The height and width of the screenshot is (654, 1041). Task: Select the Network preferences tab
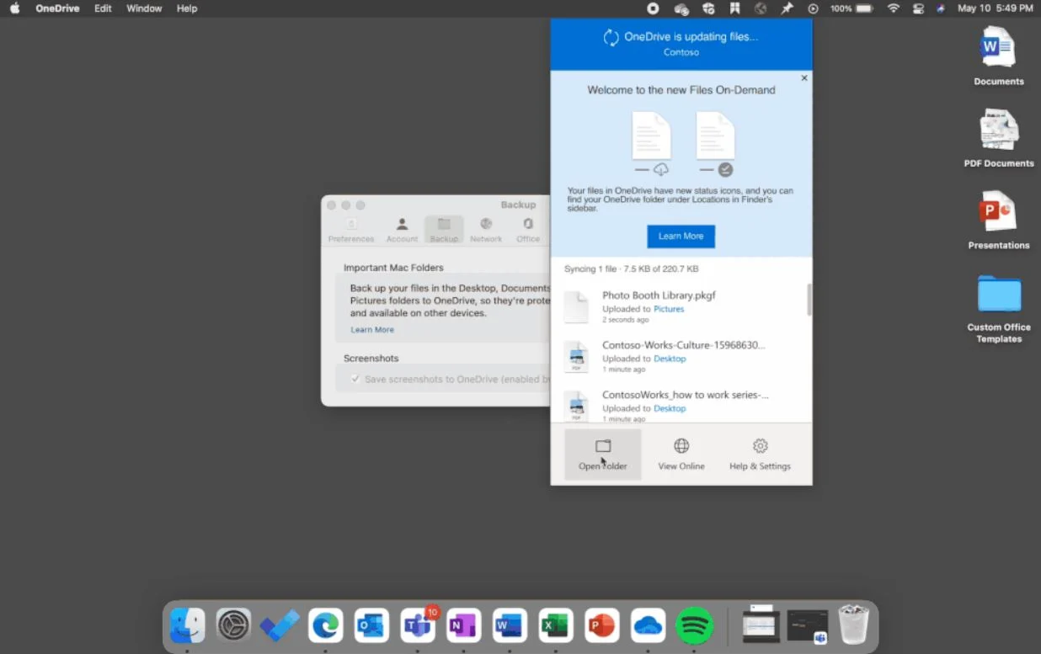[486, 230]
